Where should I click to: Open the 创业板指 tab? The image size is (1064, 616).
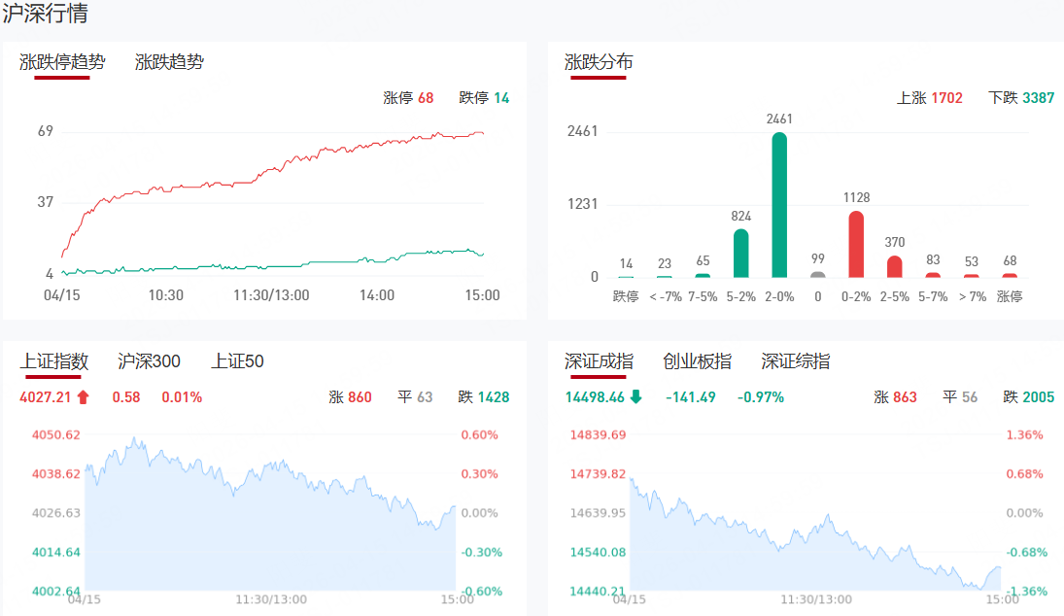click(x=697, y=361)
